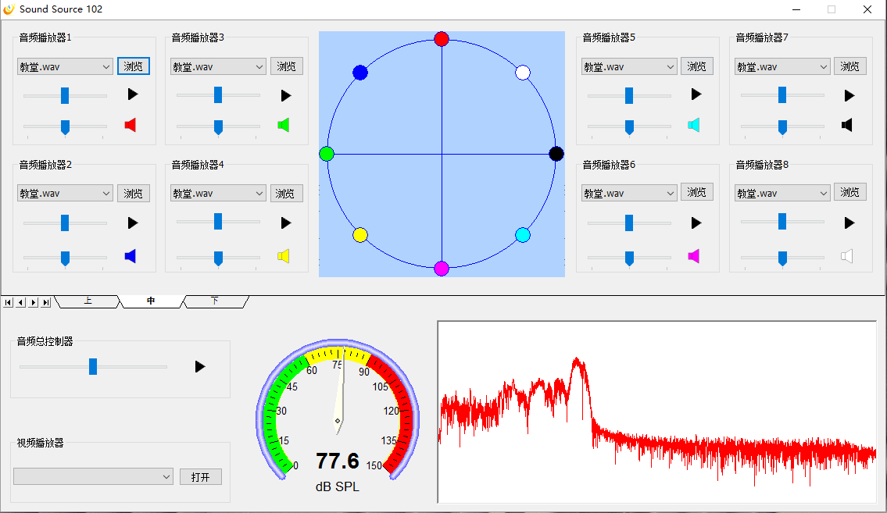Click the magenta speaker icon in player 6

(x=693, y=256)
